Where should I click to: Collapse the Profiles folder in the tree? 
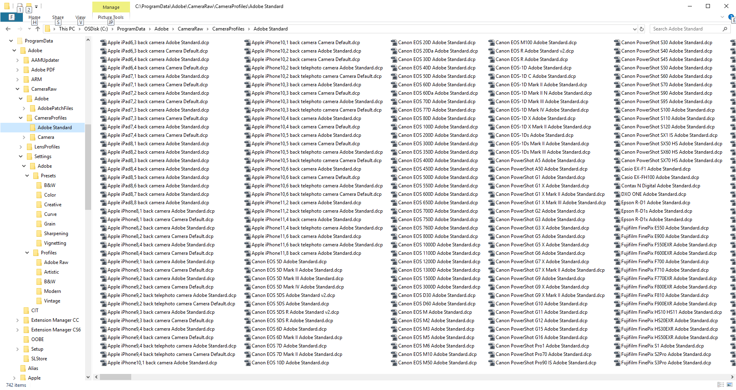(27, 253)
